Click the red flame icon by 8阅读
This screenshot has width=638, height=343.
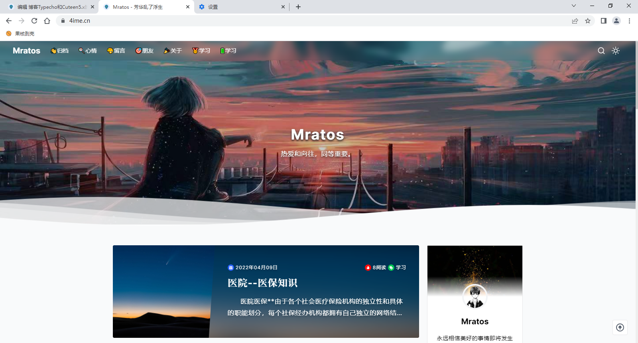pos(368,268)
